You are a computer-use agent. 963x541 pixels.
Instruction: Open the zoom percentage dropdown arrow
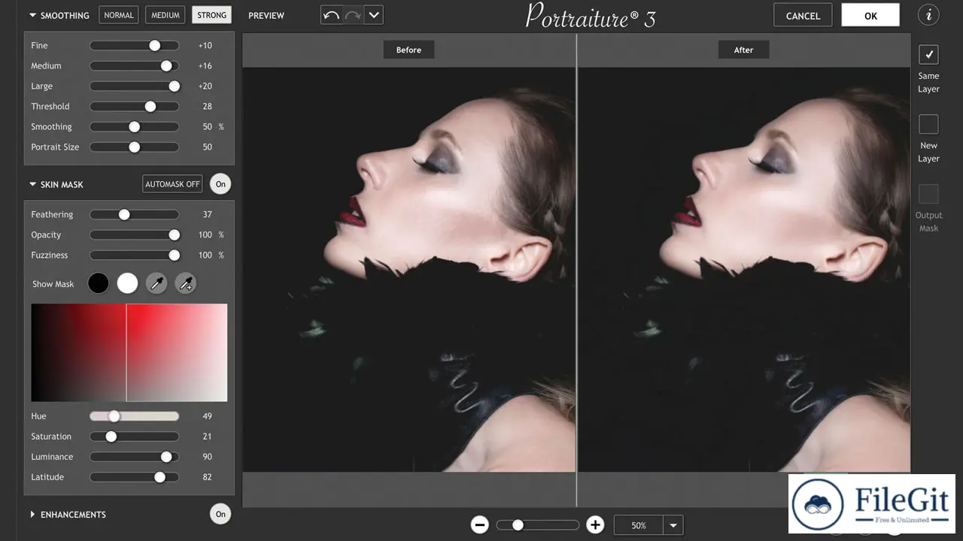tap(673, 525)
